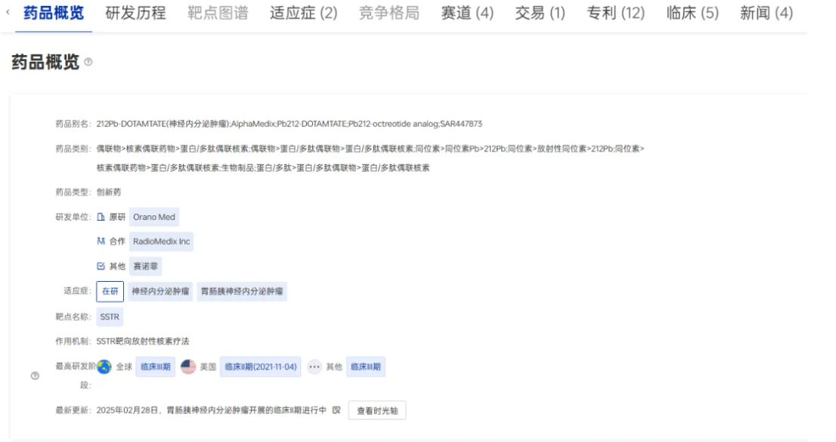Open the Orano Med company link
The width and height of the screenshot is (836, 442).
pyautogui.click(x=154, y=218)
